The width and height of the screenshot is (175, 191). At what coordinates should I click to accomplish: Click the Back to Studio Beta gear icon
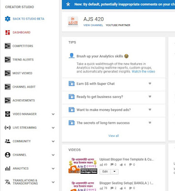coord(8,19)
